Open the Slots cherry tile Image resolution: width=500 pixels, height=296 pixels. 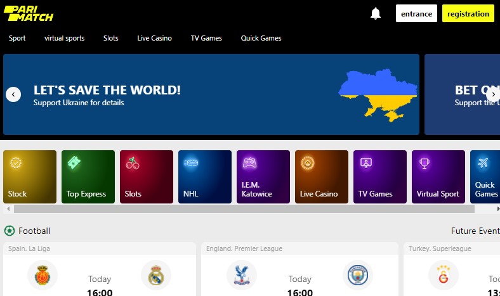(x=147, y=177)
